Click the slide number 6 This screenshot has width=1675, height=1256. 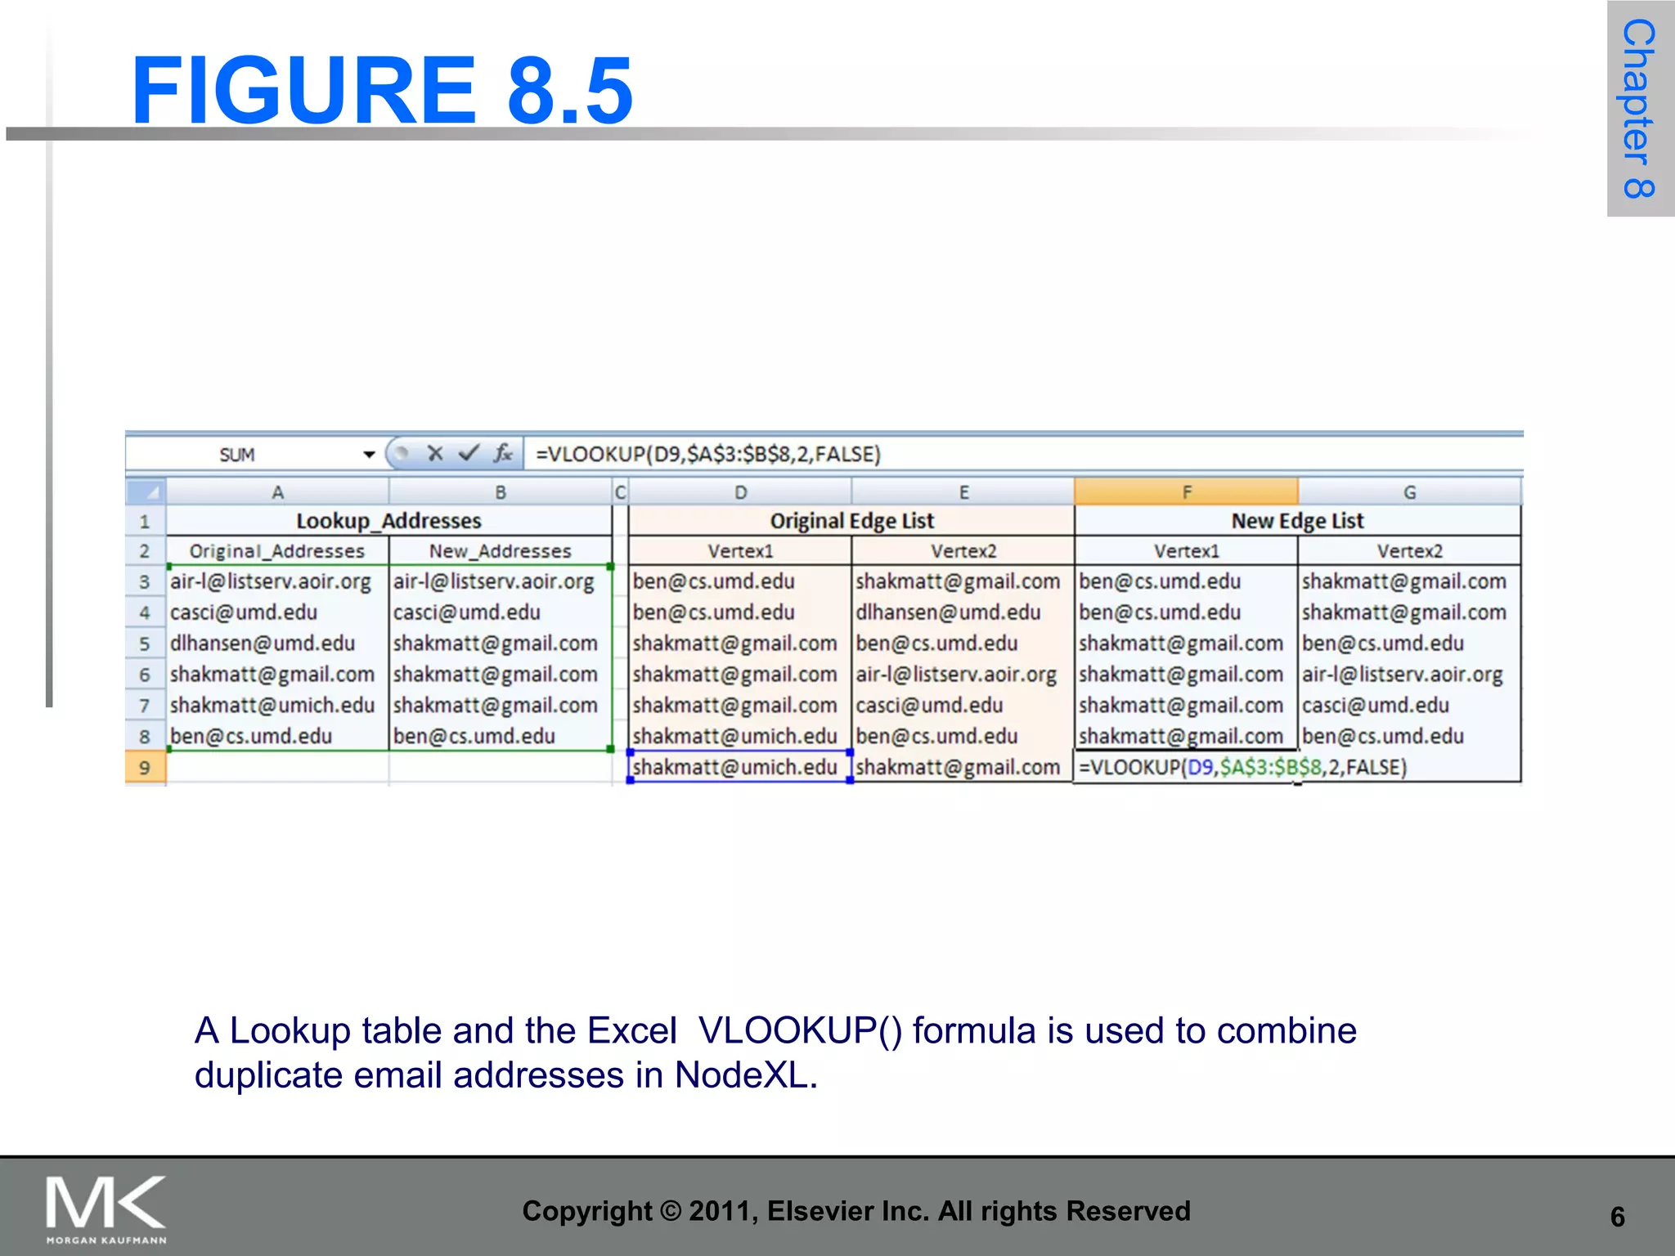click(x=1617, y=1217)
